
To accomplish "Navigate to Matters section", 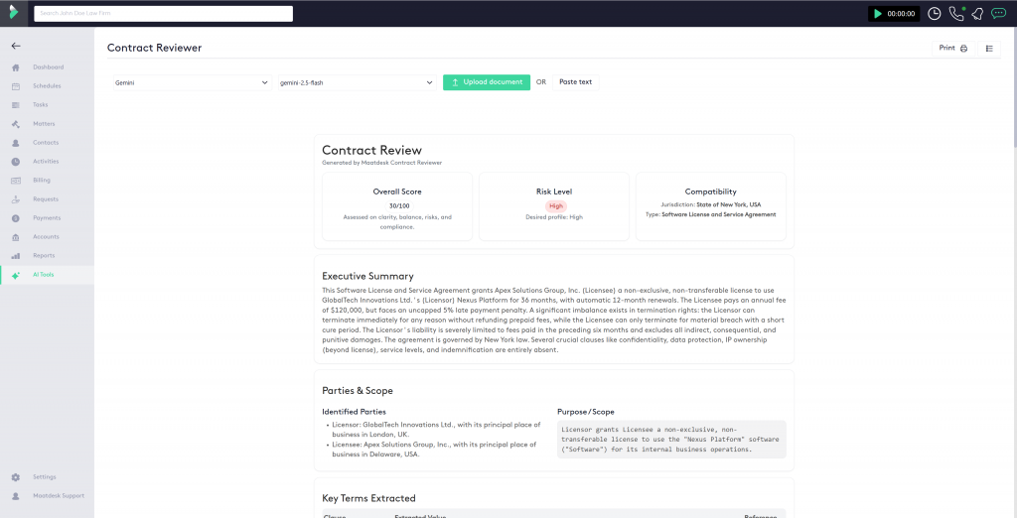I will coord(44,124).
